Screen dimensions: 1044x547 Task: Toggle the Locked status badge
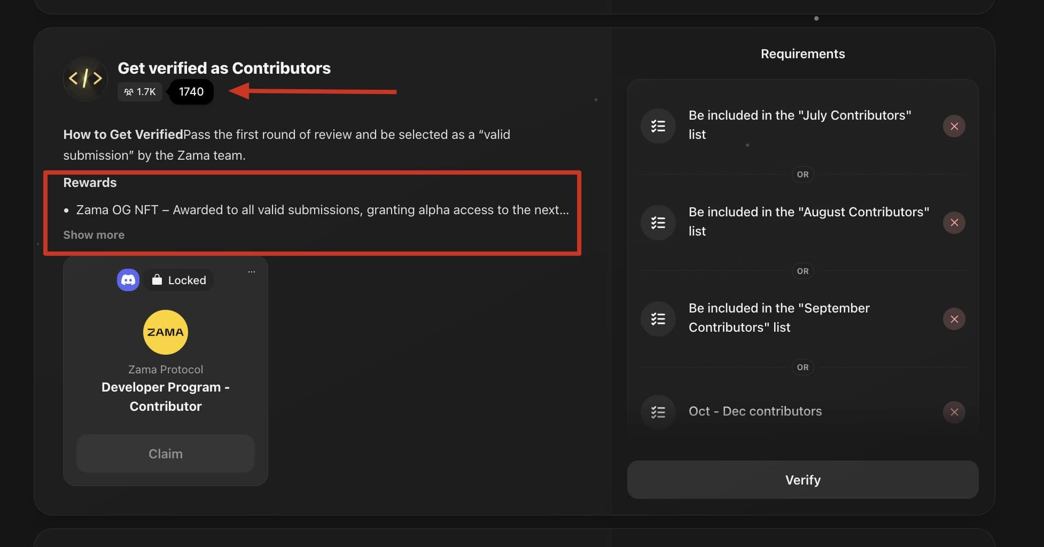point(178,279)
